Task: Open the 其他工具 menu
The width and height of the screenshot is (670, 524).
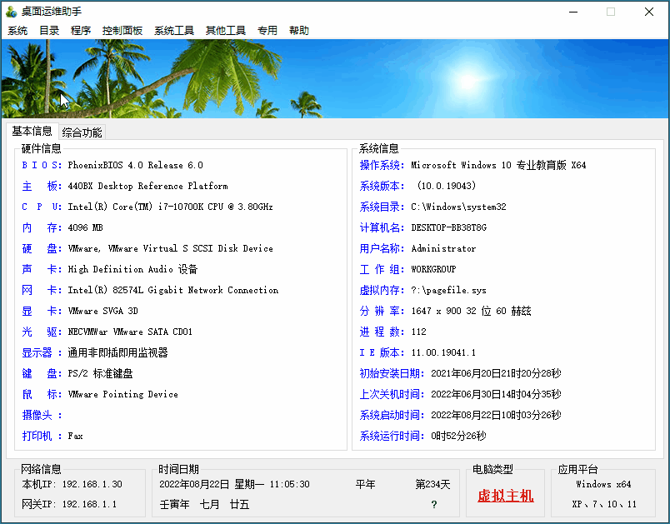Action: pos(225,30)
